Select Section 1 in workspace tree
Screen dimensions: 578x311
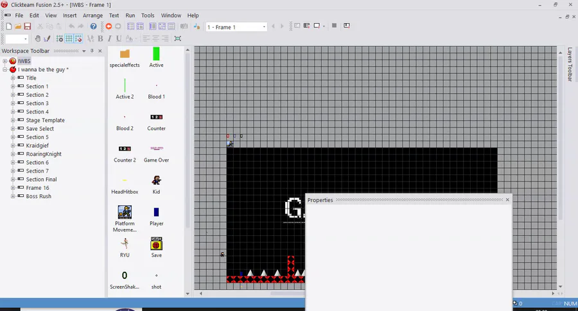pos(37,87)
